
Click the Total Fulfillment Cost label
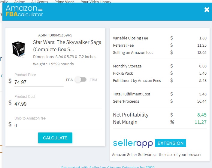click(132, 94)
